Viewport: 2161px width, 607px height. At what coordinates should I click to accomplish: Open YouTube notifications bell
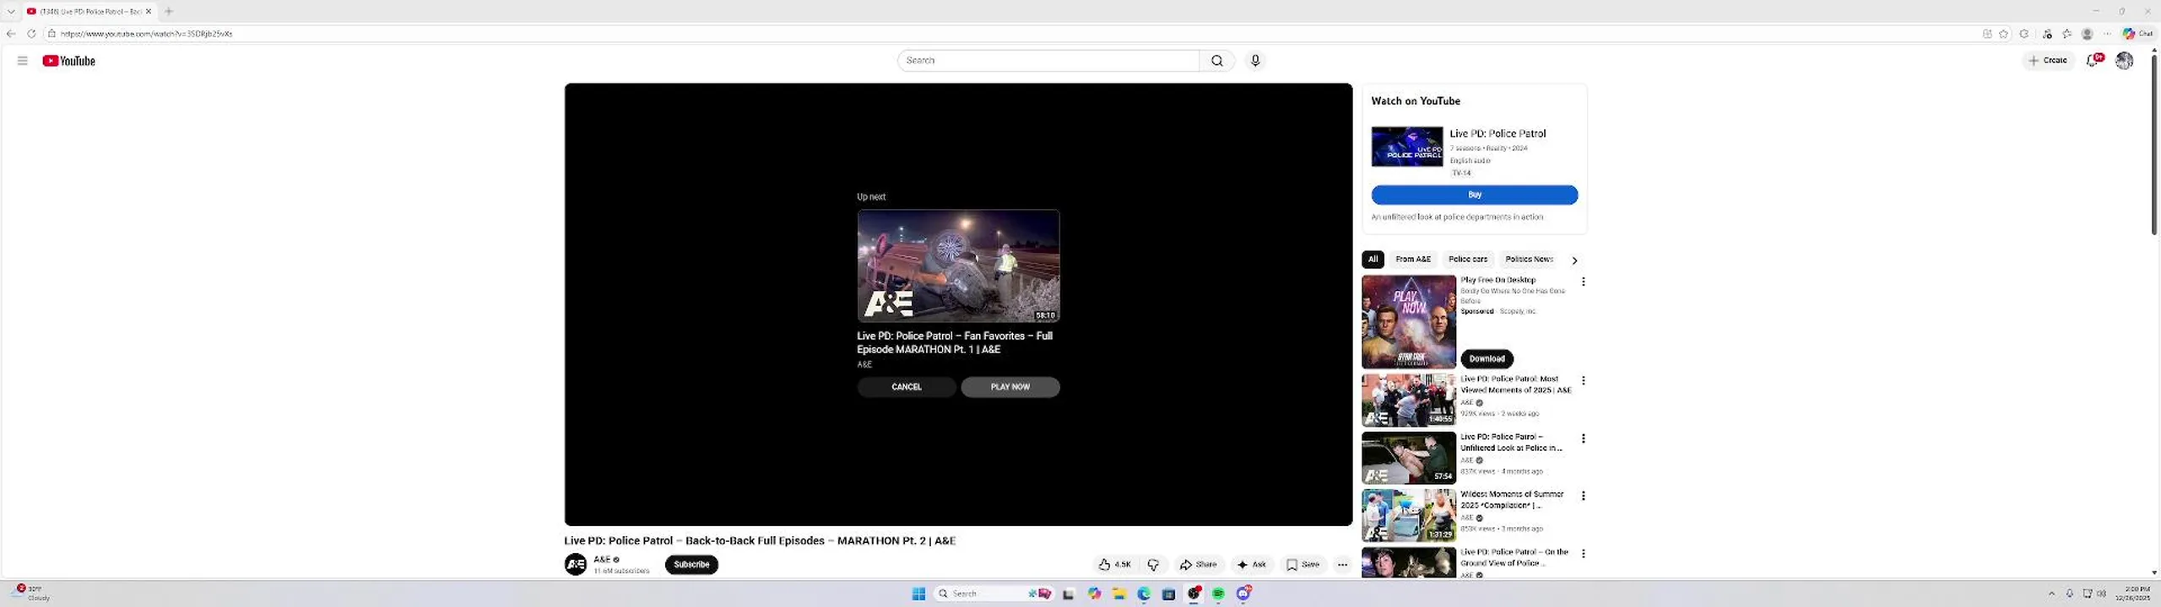tap(2094, 60)
